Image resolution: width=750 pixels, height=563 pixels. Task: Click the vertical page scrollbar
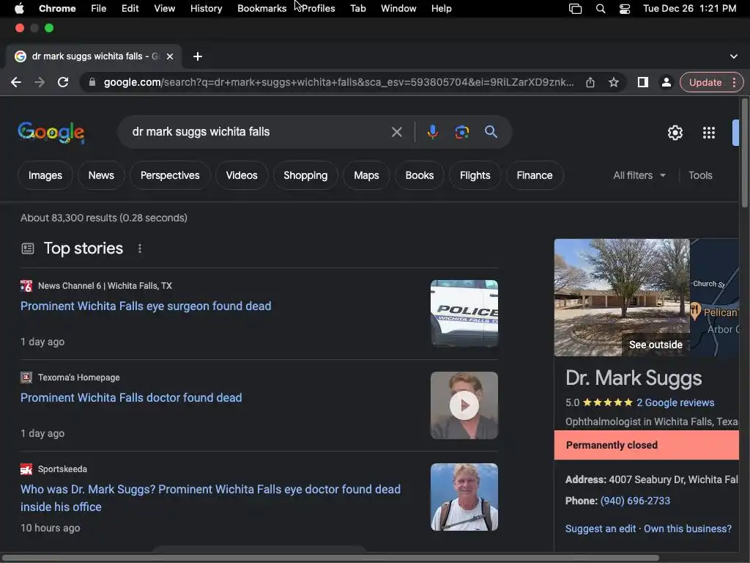[x=744, y=153]
